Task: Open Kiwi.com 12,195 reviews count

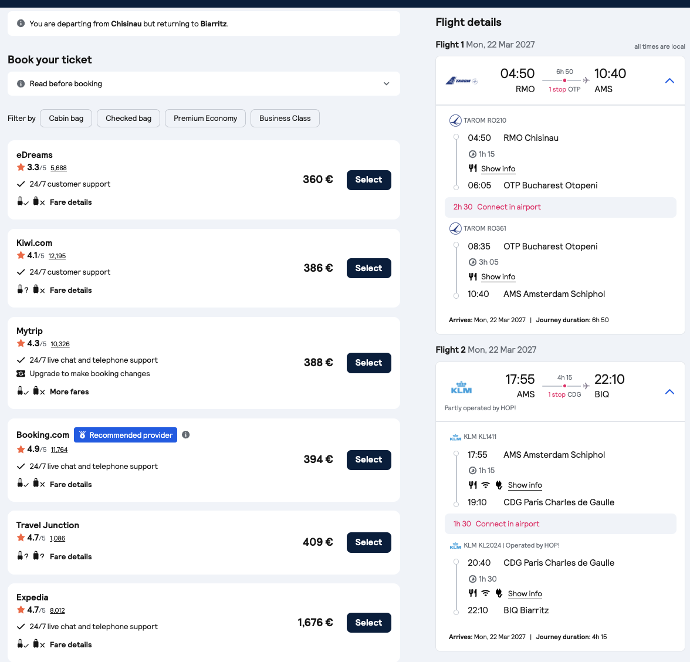Action: (58, 256)
